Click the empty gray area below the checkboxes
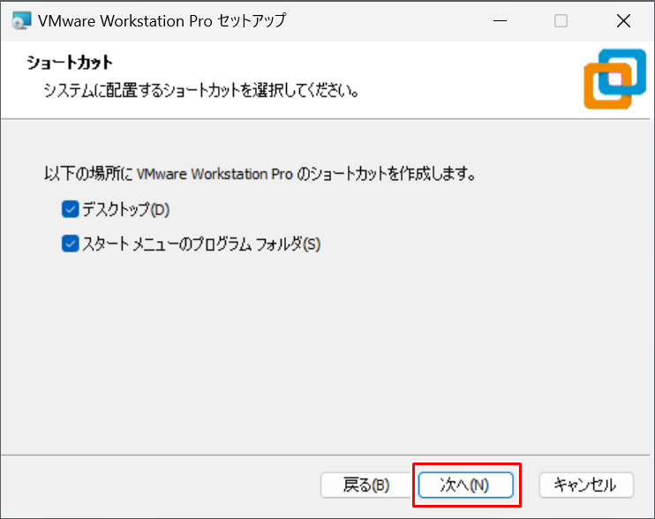 click(327, 353)
